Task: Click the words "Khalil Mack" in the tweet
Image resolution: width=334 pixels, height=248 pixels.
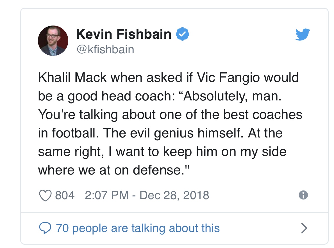Action: (72, 78)
